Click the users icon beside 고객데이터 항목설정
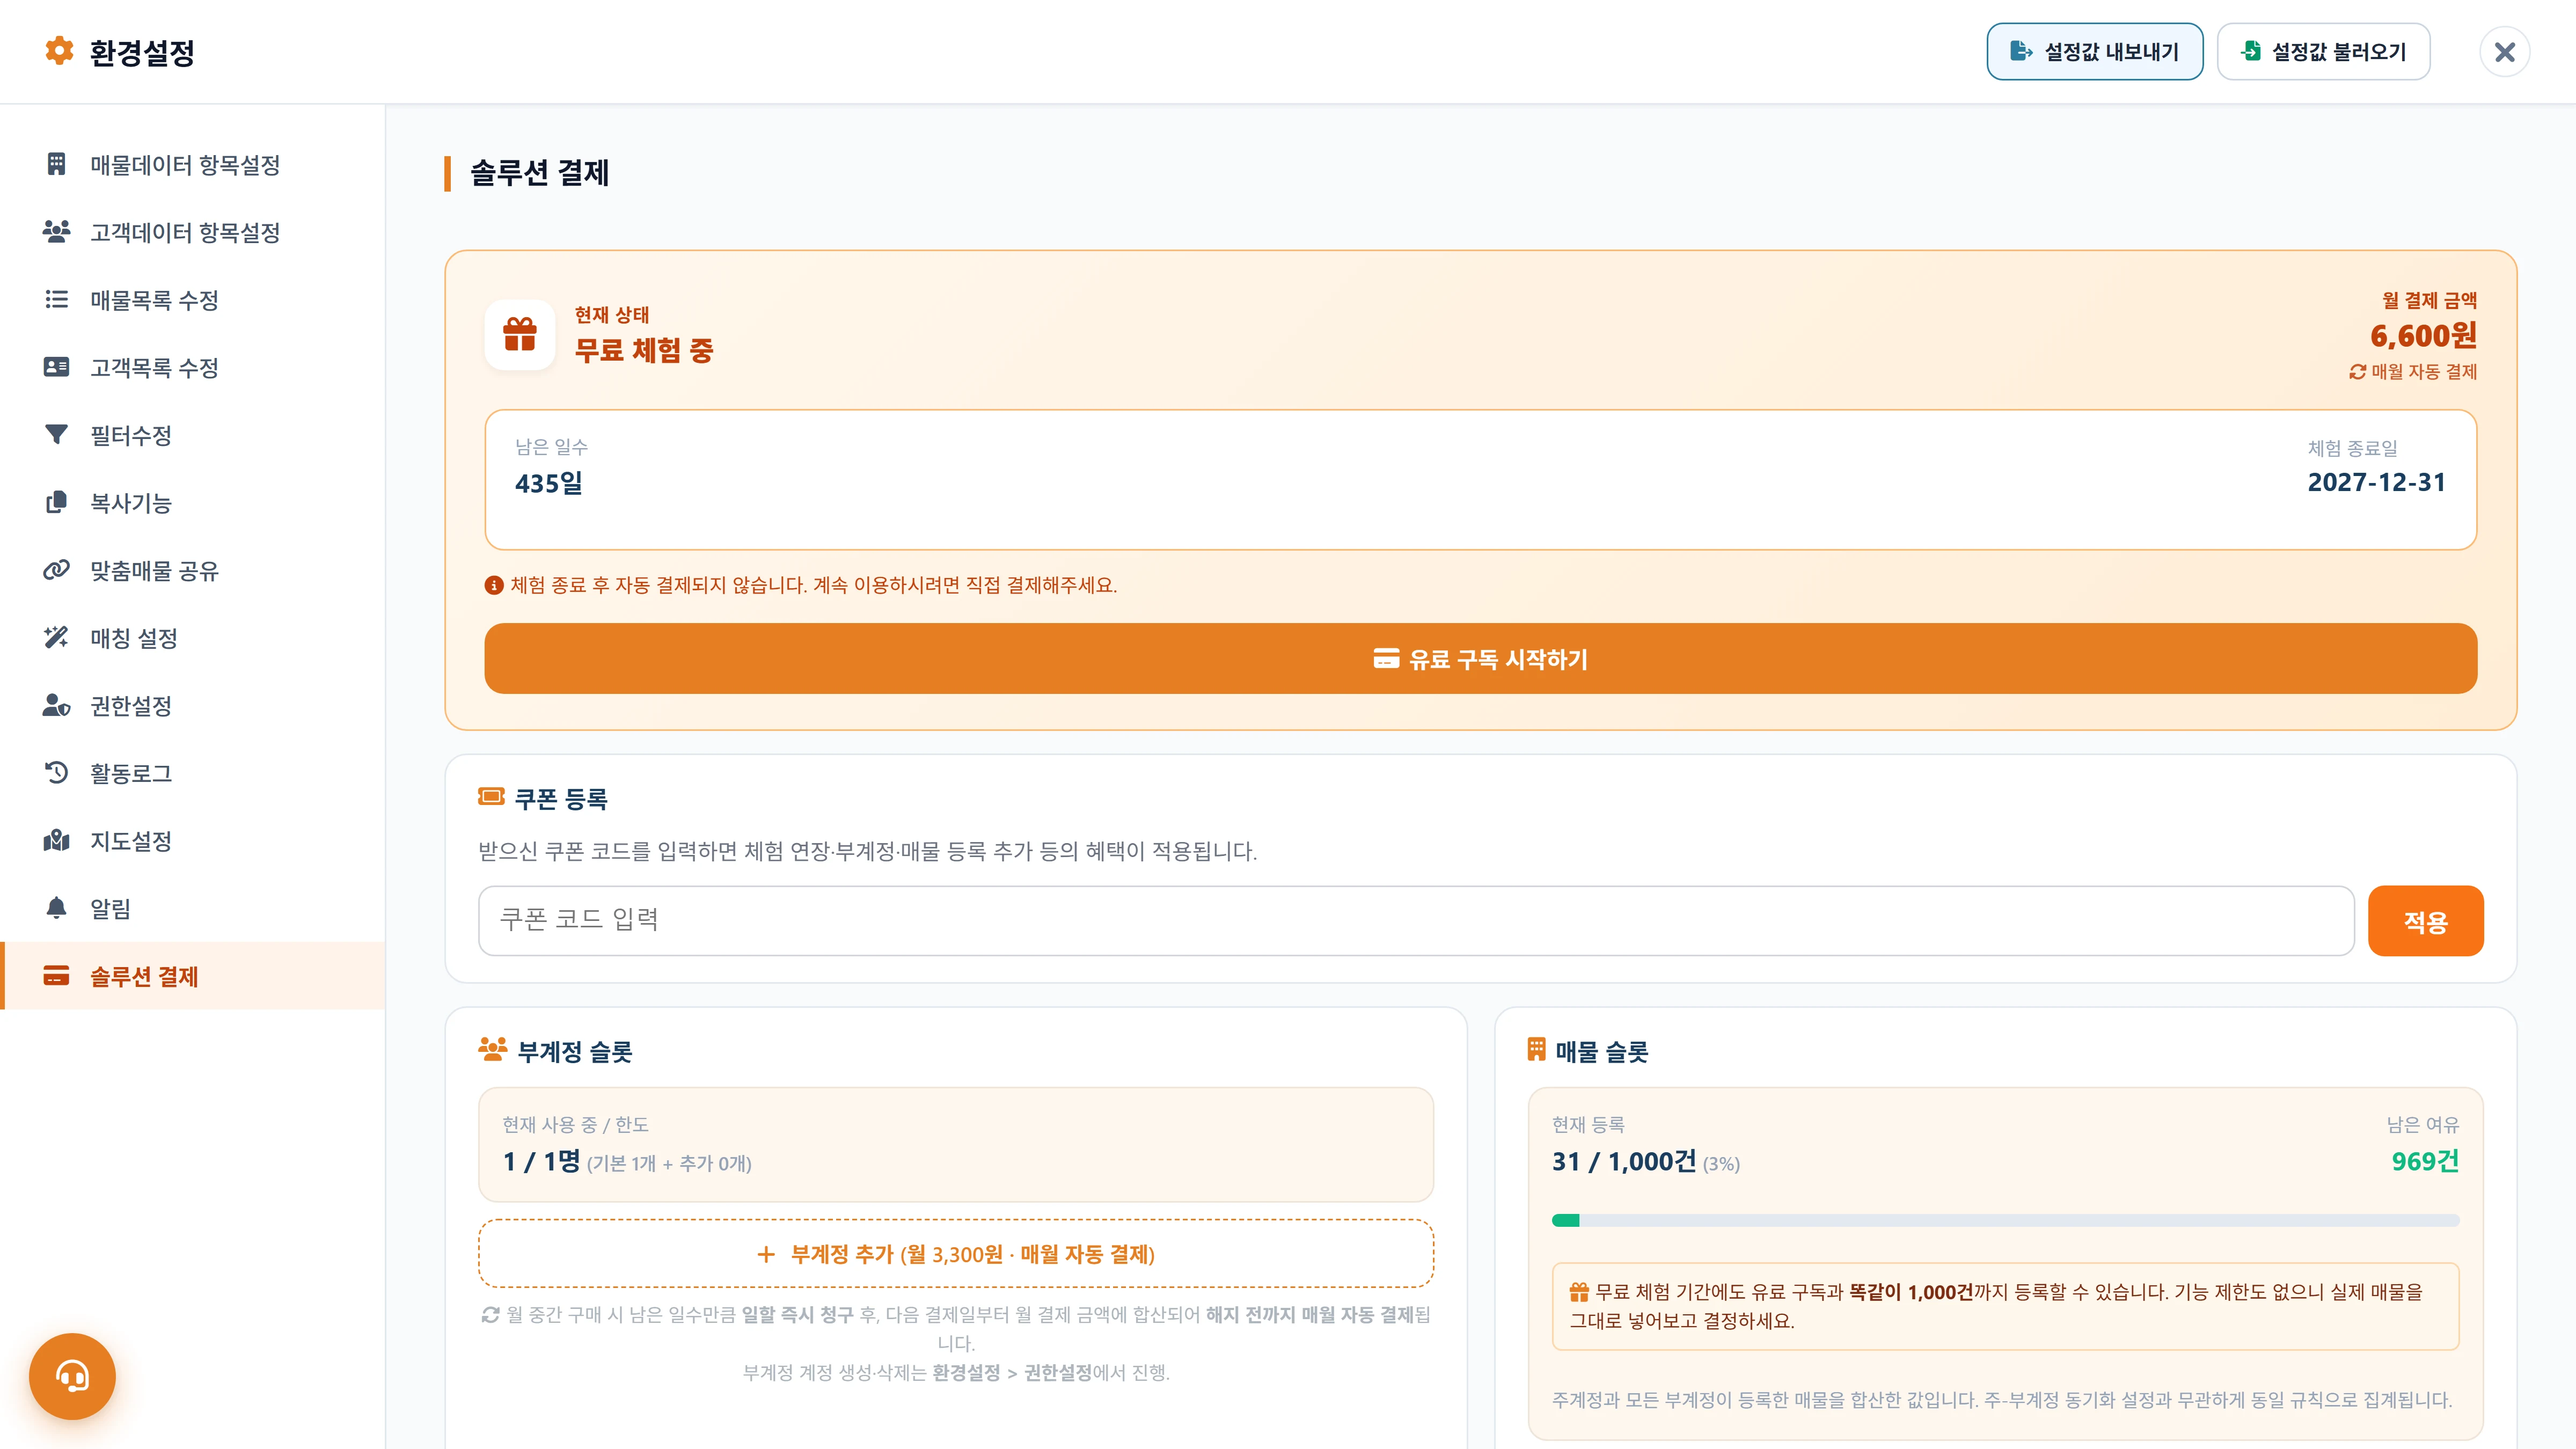The height and width of the screenshot is (1449, 2576). [56, 232]
